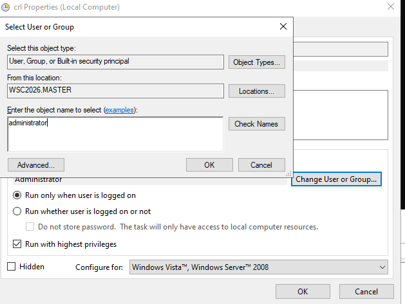
Task: Click the crl Properties clock icon
Action: click(x=6, y=7)
